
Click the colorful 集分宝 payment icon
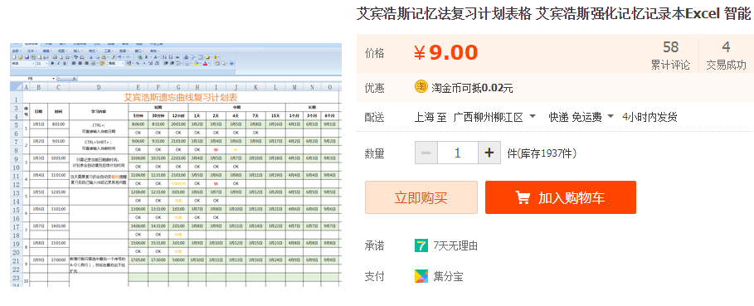(421, 276)
